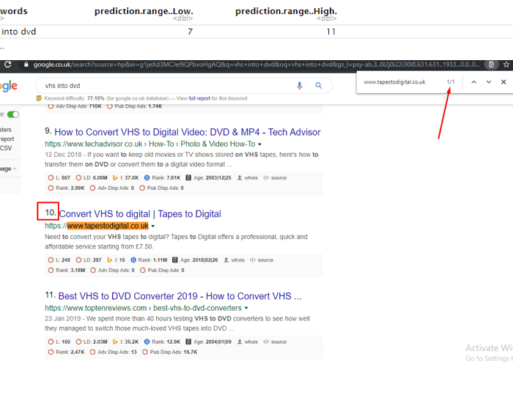
Task: Click Bing I: 35.2K metric icon
Action: [x=115, y=342]
